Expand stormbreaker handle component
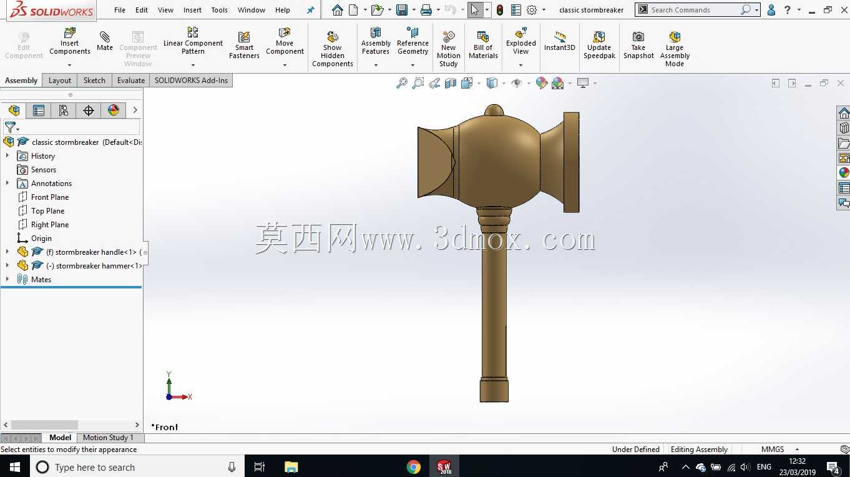 click(x=7, y=252)
